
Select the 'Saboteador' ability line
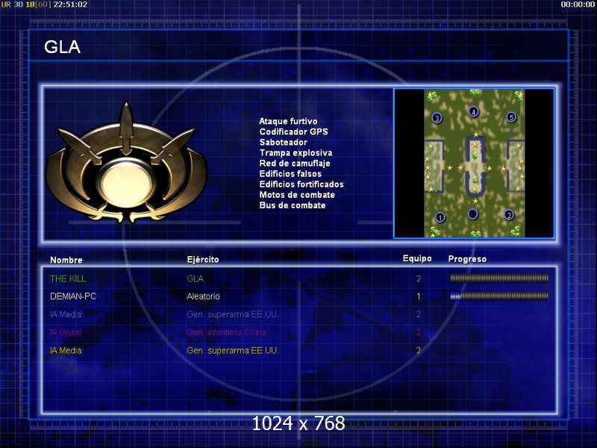tap(284, 142)
